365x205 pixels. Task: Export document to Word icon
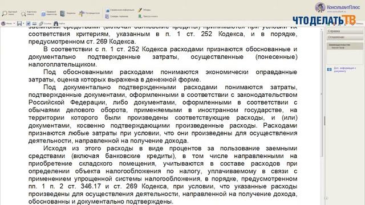(28, 23)
